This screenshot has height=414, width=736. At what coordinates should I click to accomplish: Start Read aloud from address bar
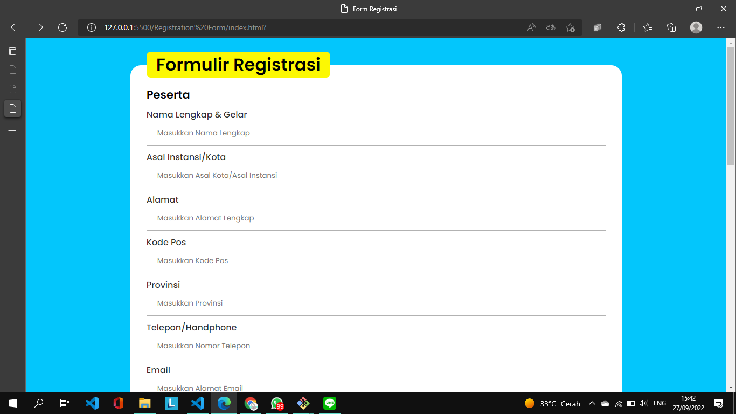click(531, 27)
